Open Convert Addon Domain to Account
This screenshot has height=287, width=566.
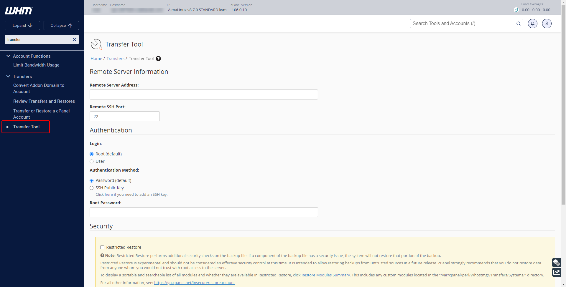pos(39,88)
